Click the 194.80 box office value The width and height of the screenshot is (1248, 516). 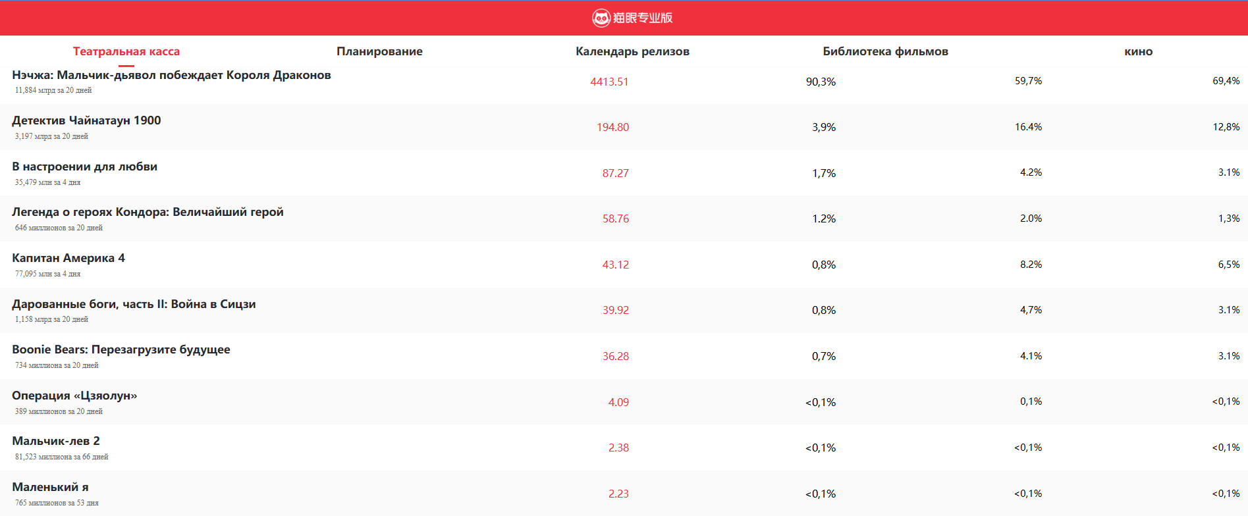coord(612,127)
